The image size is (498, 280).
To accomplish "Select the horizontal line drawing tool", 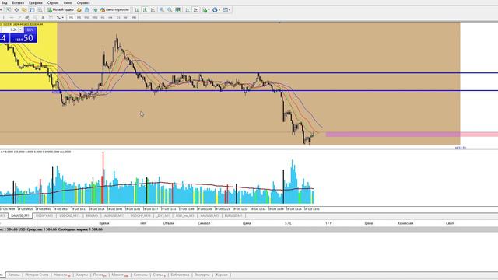I will (x=12, y=17).
